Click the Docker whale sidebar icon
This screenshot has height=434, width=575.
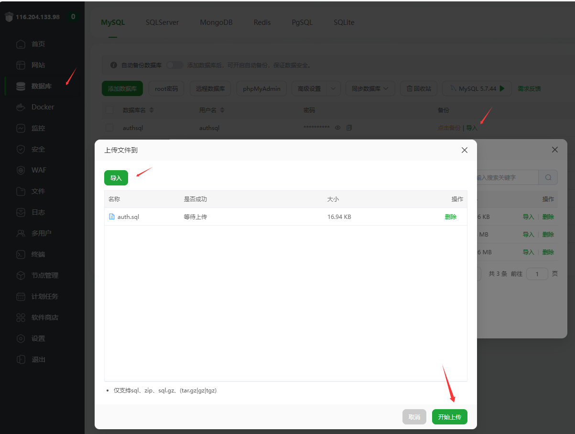click(x=21, y=107)
